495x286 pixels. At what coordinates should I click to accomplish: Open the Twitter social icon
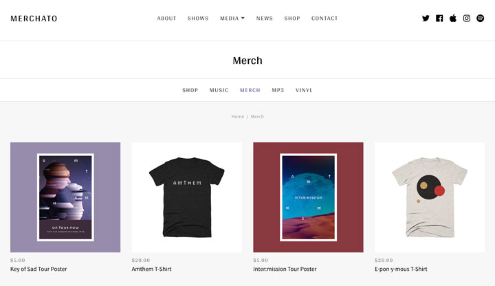pyautogui.click(x=426, y=19)
